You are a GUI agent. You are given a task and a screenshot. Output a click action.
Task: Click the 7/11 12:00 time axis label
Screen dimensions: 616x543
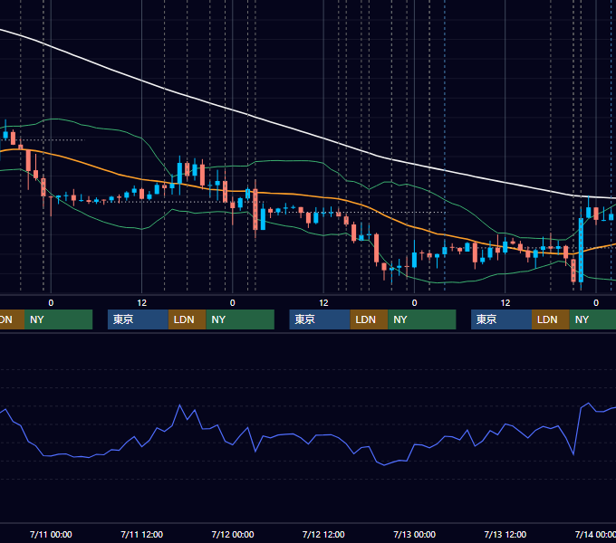pyautogui.click(x=142, y=534)
